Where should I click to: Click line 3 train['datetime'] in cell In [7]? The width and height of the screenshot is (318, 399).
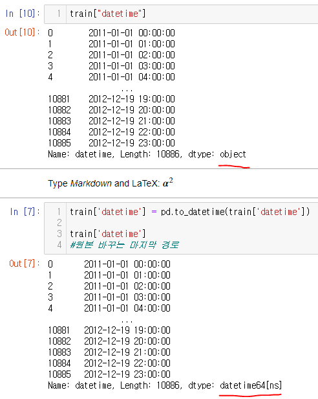click(108, 234)
